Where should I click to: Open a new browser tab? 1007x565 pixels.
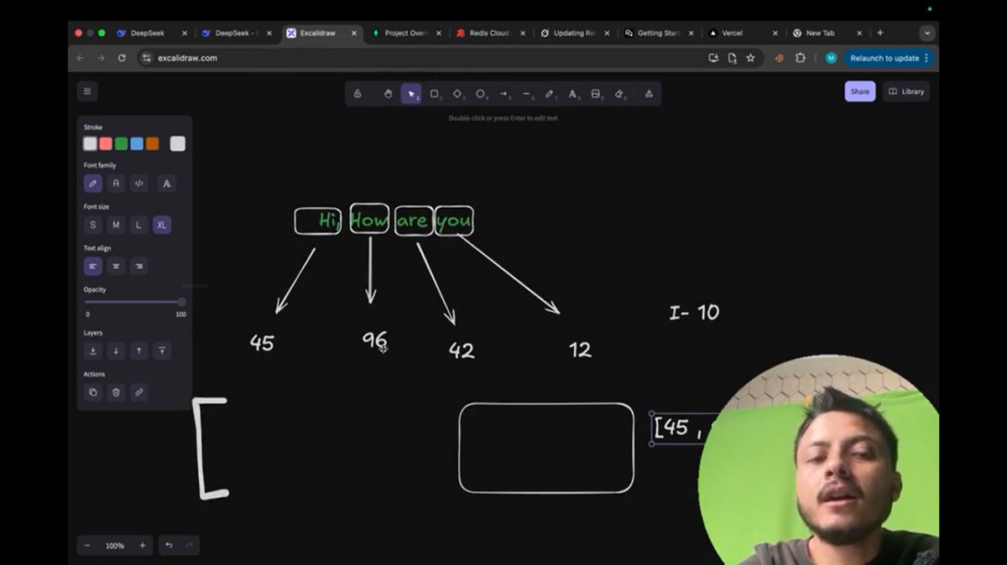[880, 33]
